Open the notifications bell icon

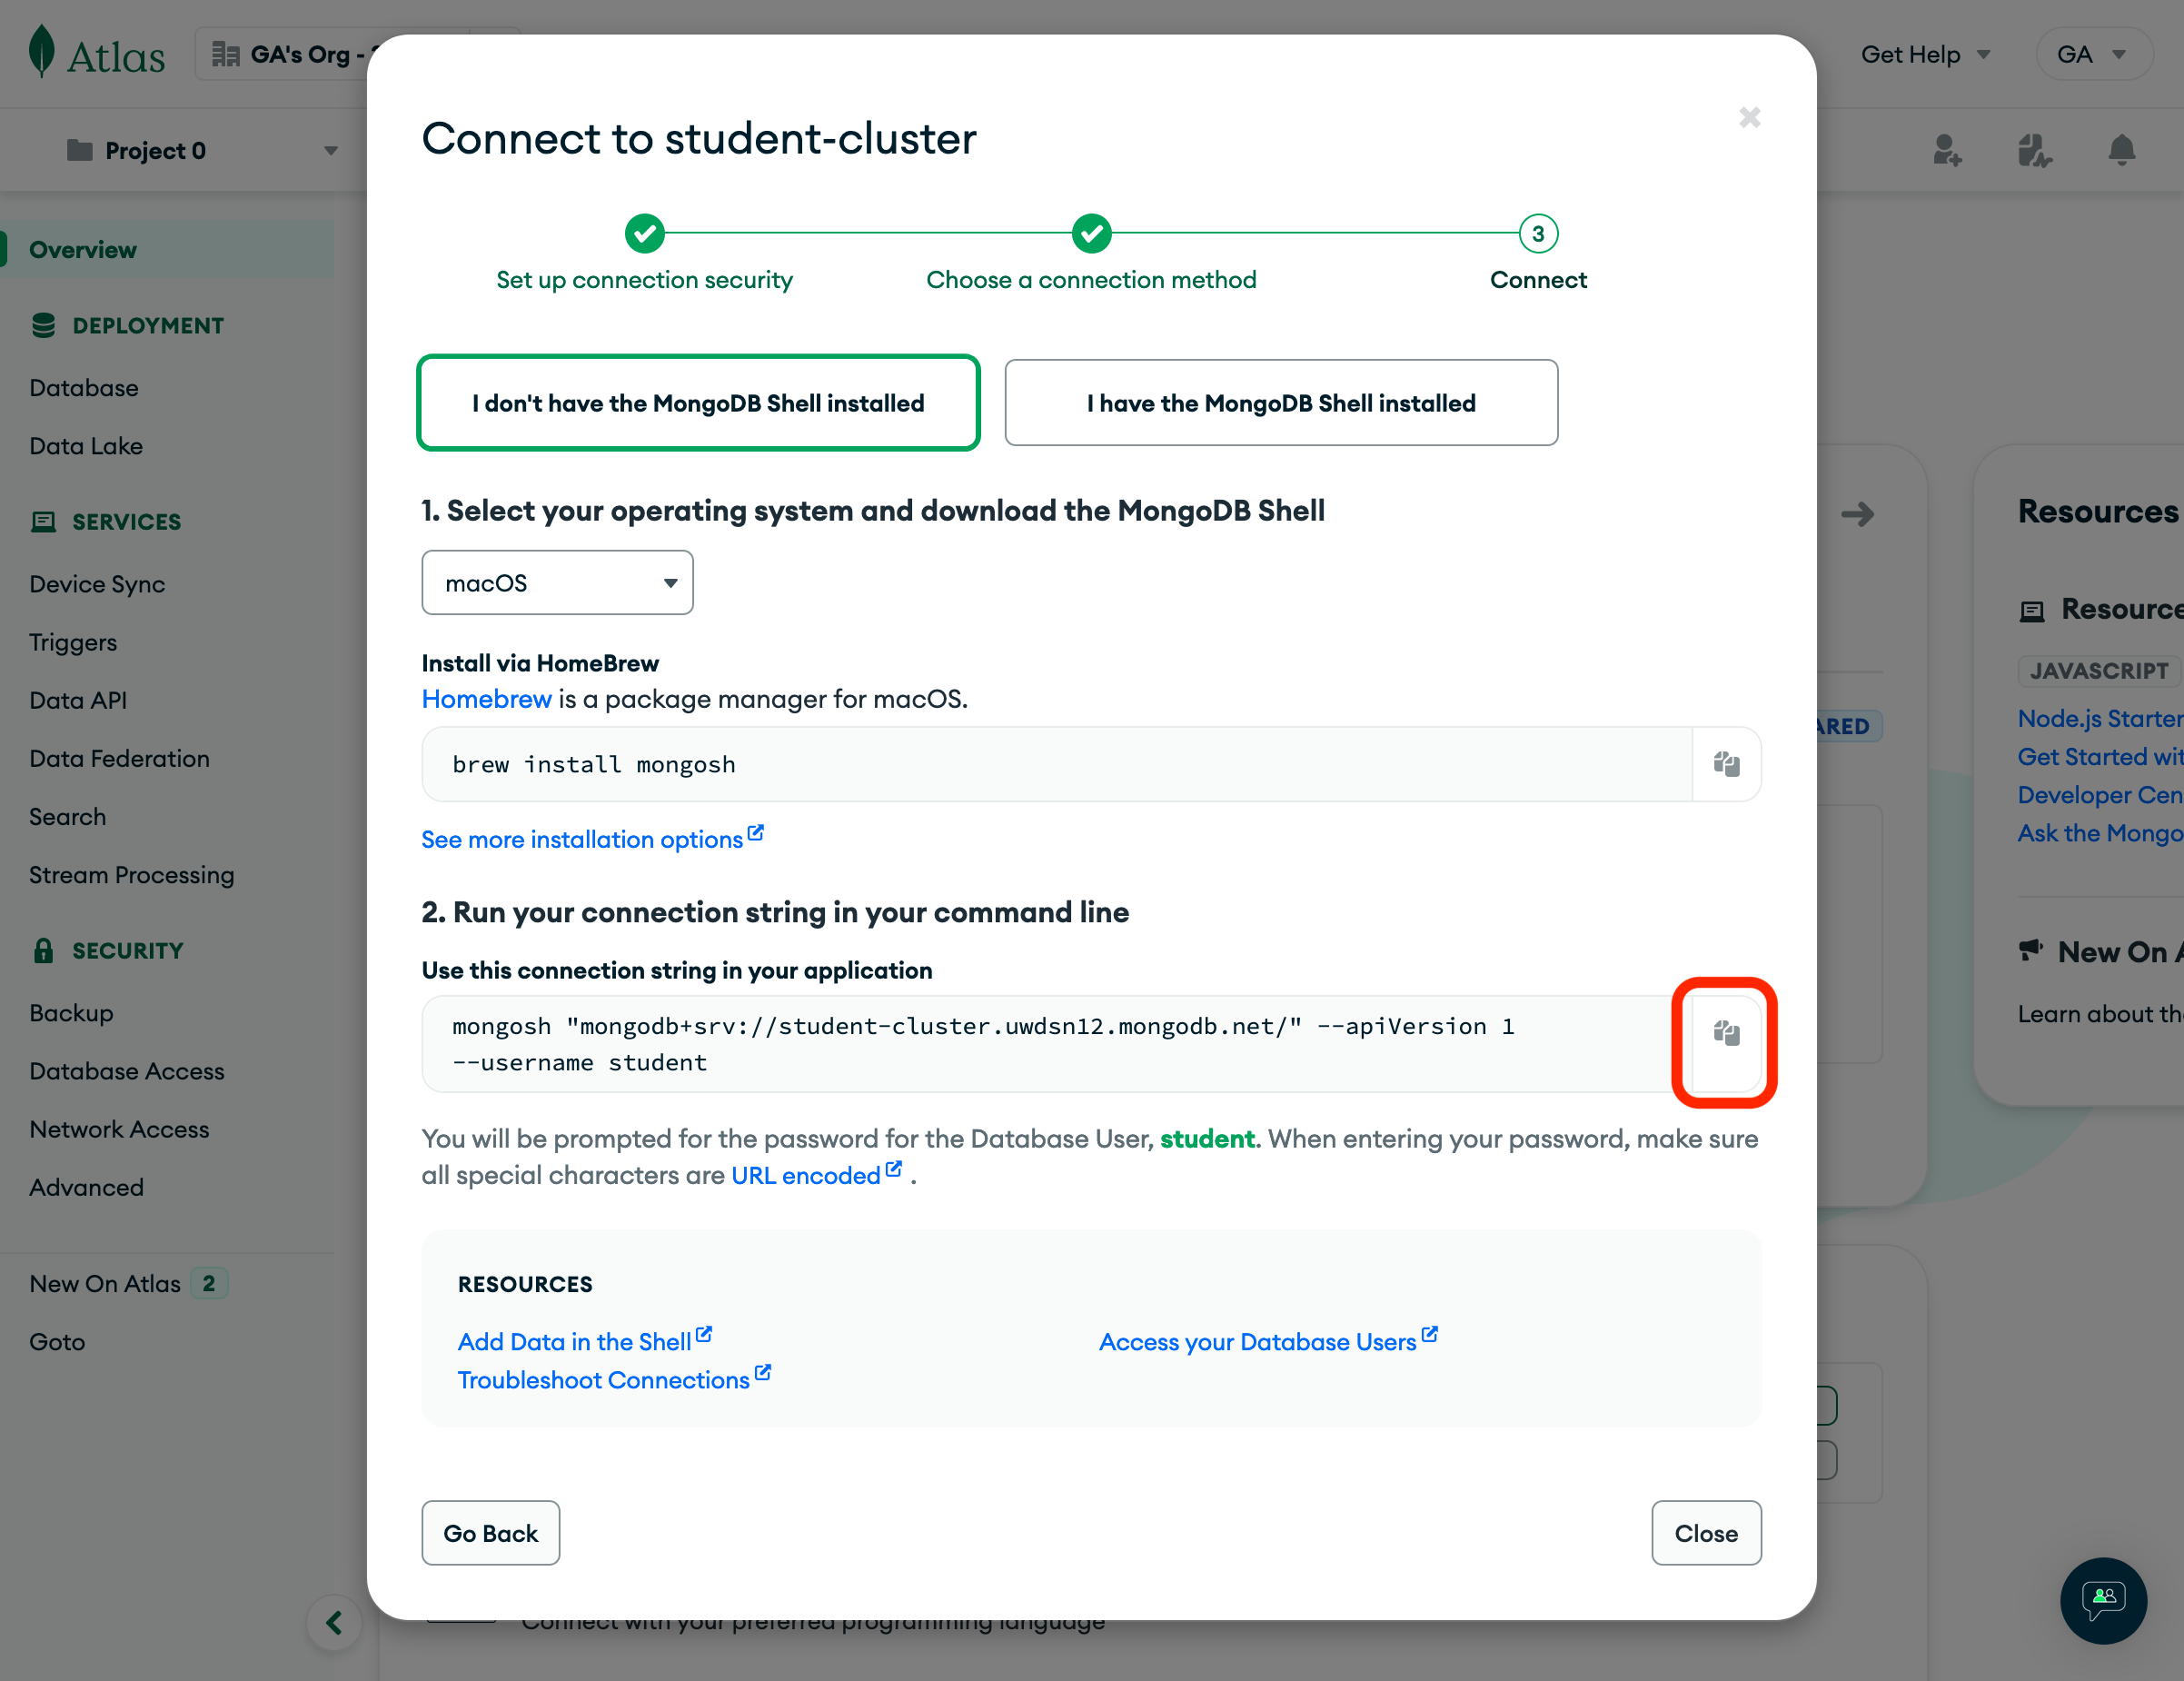coord(2121,151)
